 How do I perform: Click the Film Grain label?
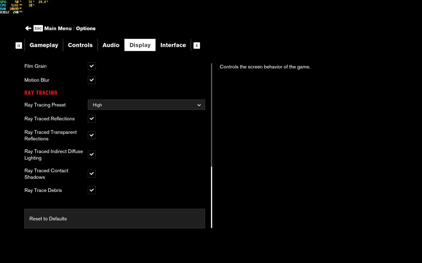point(35,66)
